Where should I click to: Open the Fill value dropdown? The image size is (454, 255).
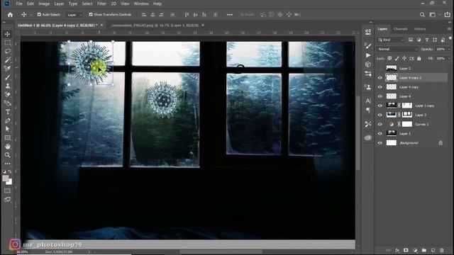[449, 58]
